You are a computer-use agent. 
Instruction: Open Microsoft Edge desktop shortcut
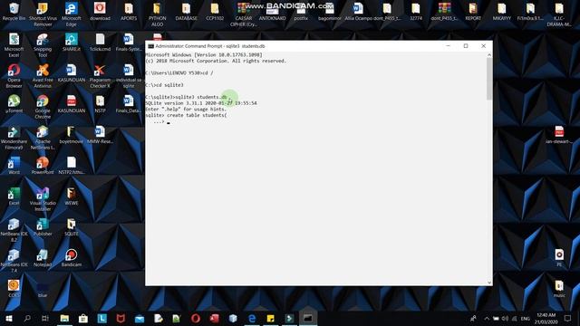coord(72,14)
